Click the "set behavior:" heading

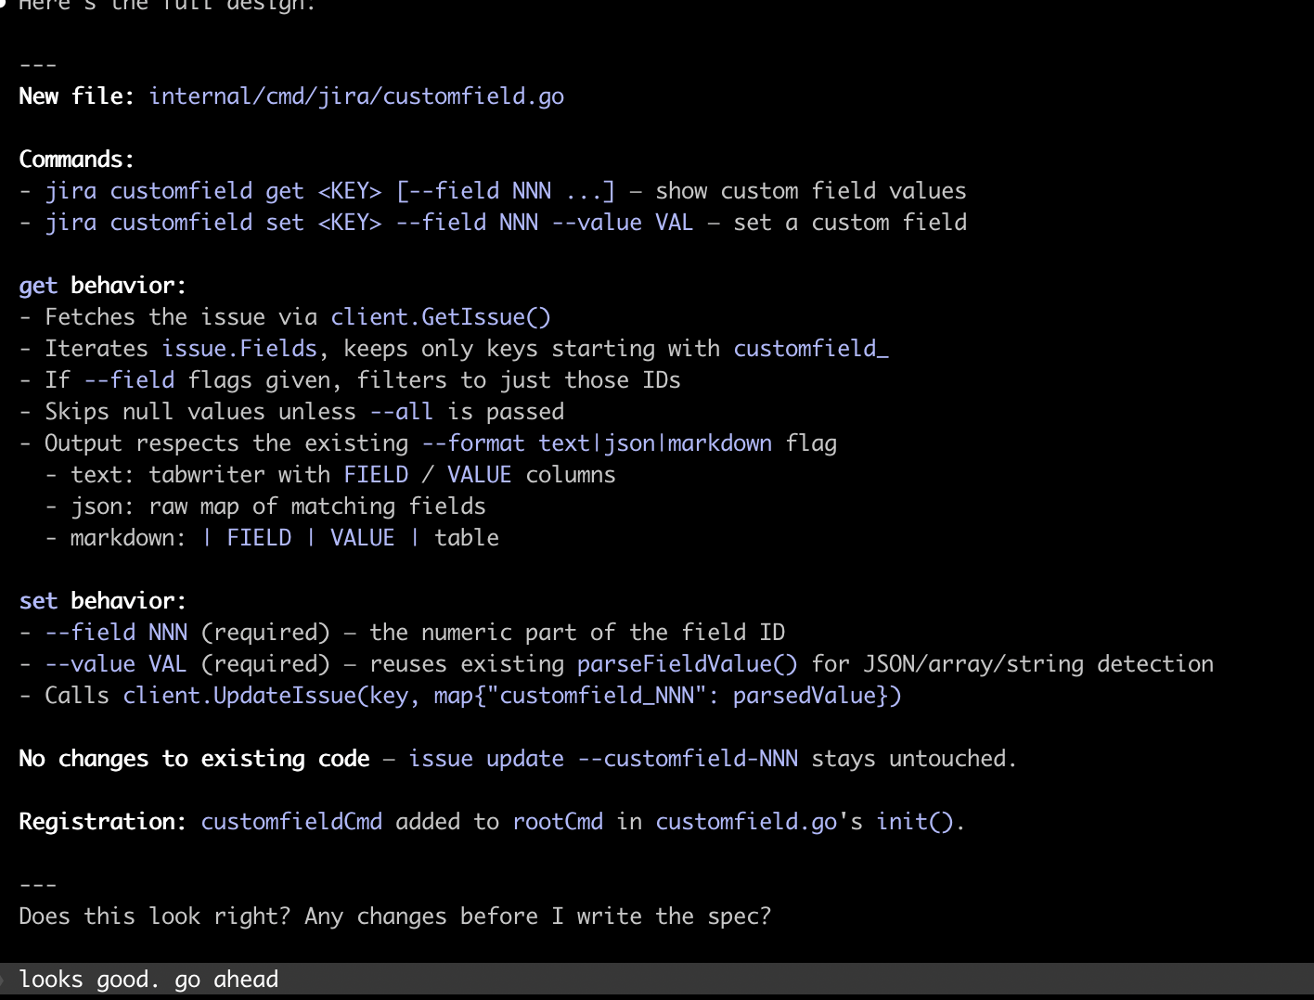click(102, 601)
